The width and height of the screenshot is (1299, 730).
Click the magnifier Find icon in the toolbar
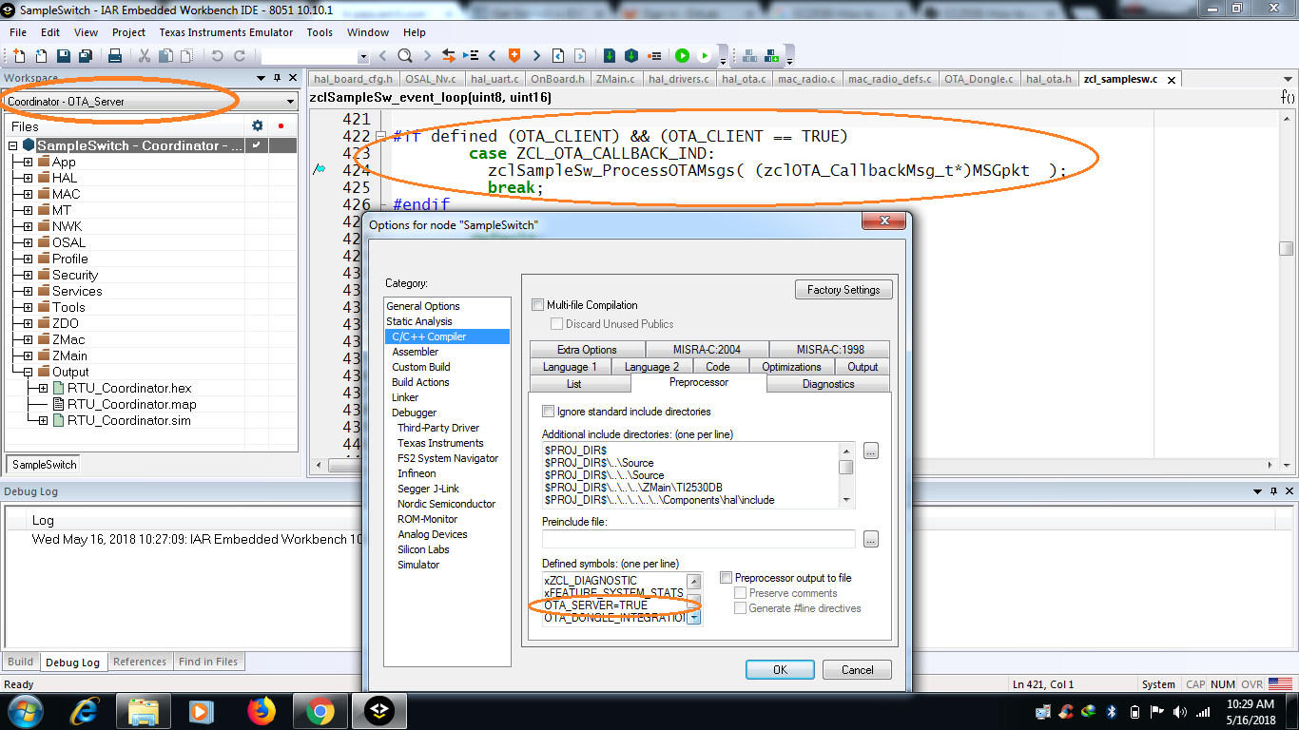point(404,56)
